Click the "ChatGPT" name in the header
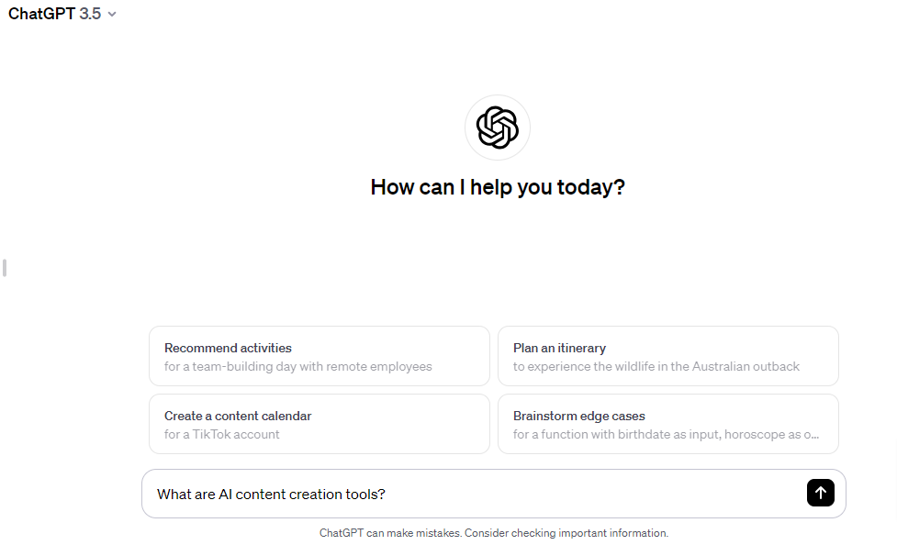This screenshot has width=897, height=545. pyautogui.click(x=41, y=15)
